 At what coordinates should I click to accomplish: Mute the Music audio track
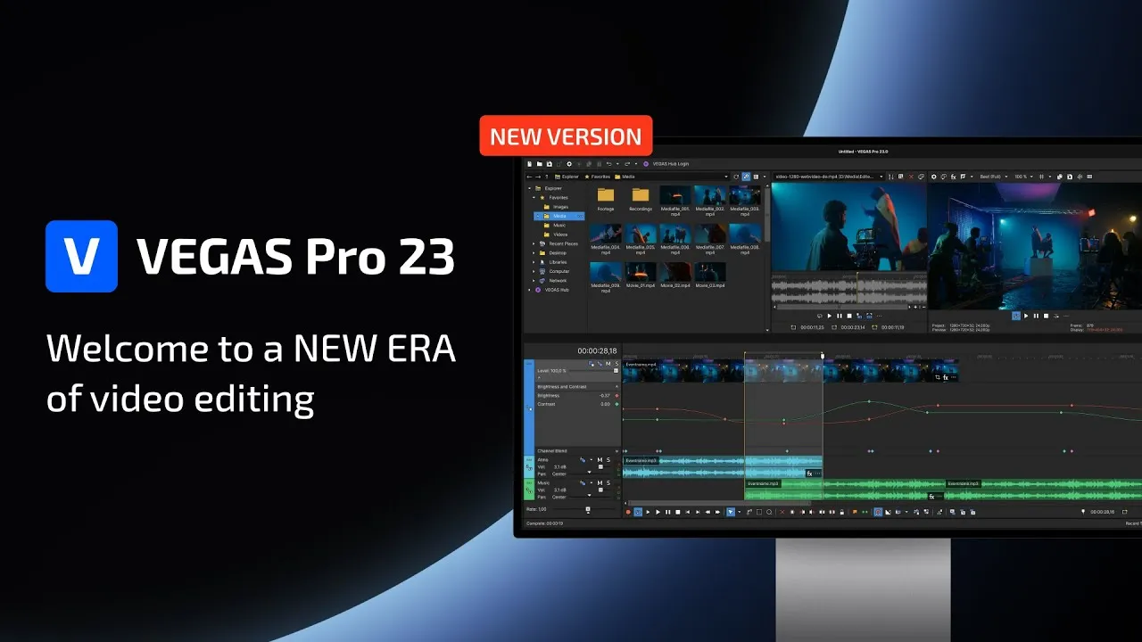(600, 483)
